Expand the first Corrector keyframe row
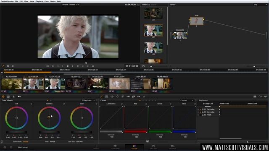269x151 pixels. pyautogui.click(x=198, y=109)
